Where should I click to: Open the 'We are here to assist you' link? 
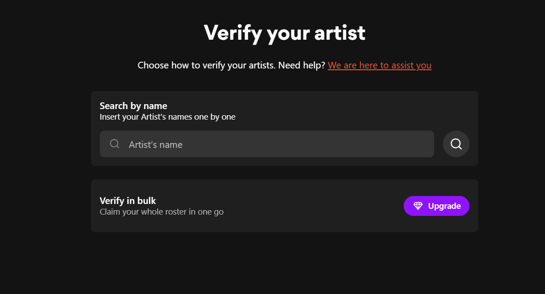379,65
